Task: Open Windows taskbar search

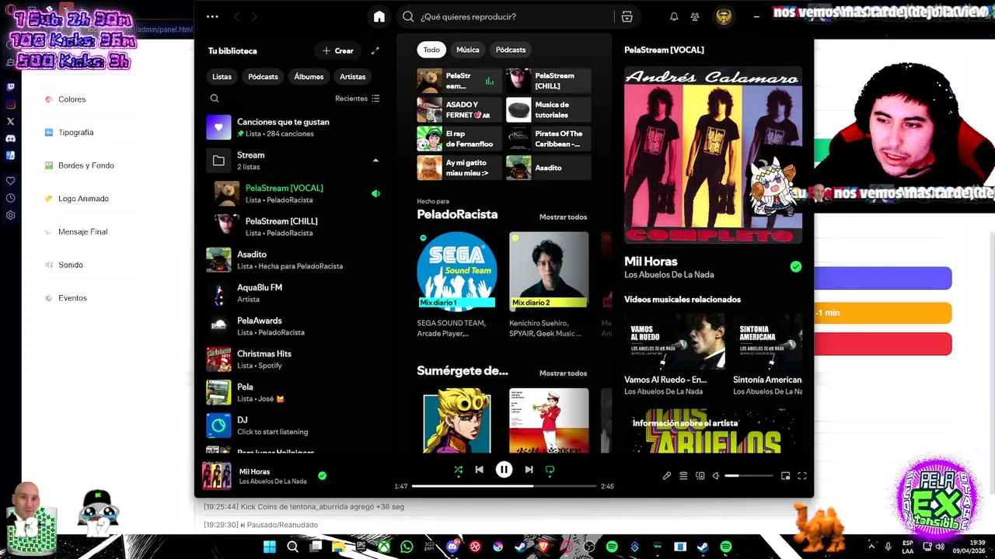Action: click(292, 547)
